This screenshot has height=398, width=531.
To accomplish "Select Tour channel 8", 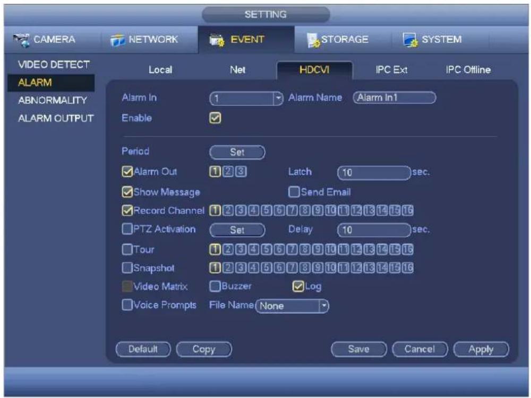I will [305, 249].
